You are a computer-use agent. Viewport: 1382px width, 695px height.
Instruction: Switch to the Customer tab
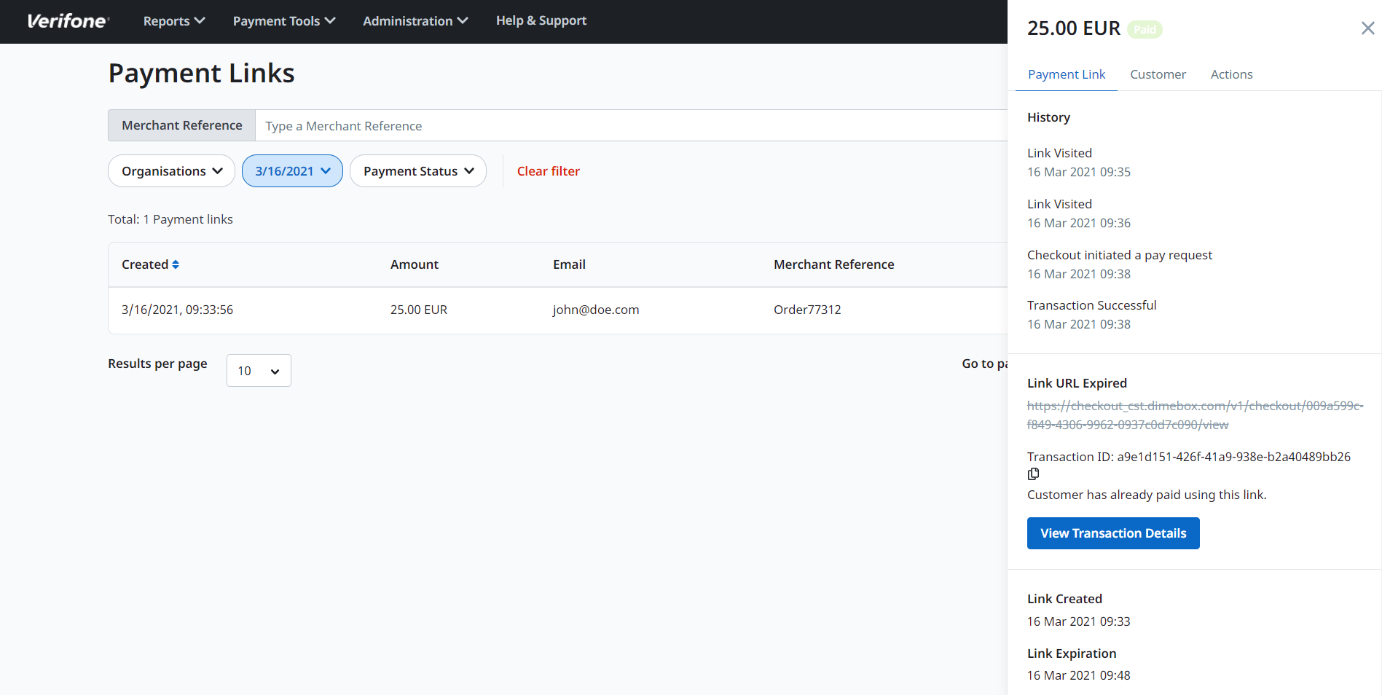click(1158, 74)
